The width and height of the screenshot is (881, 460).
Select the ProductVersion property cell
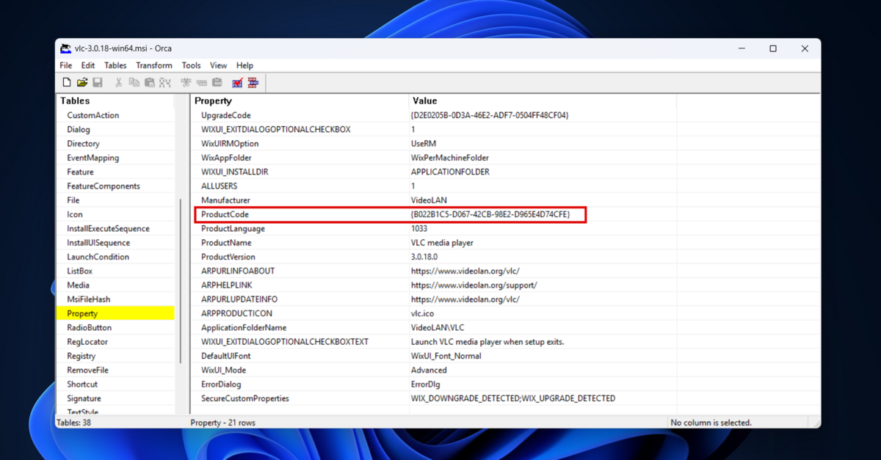pyautogui.click(x=228, y=257)
